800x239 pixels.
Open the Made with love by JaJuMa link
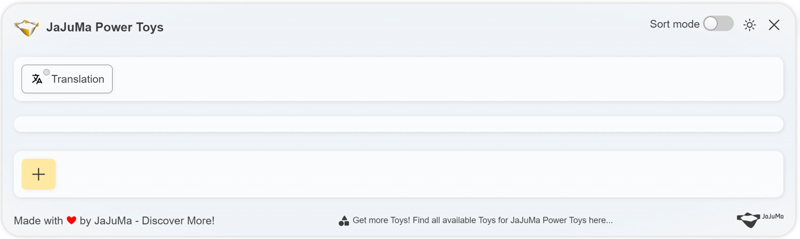pyautogui.click(x=114, y=221)
